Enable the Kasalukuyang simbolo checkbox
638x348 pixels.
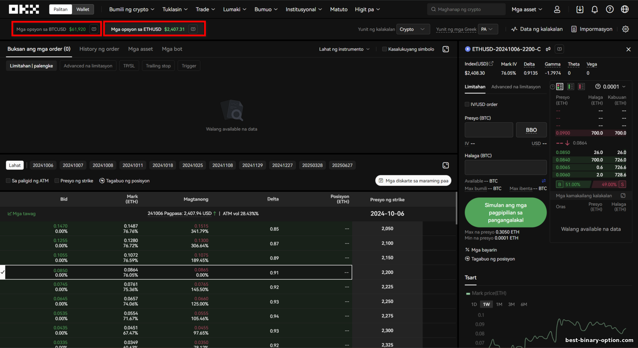click(385, 49)
